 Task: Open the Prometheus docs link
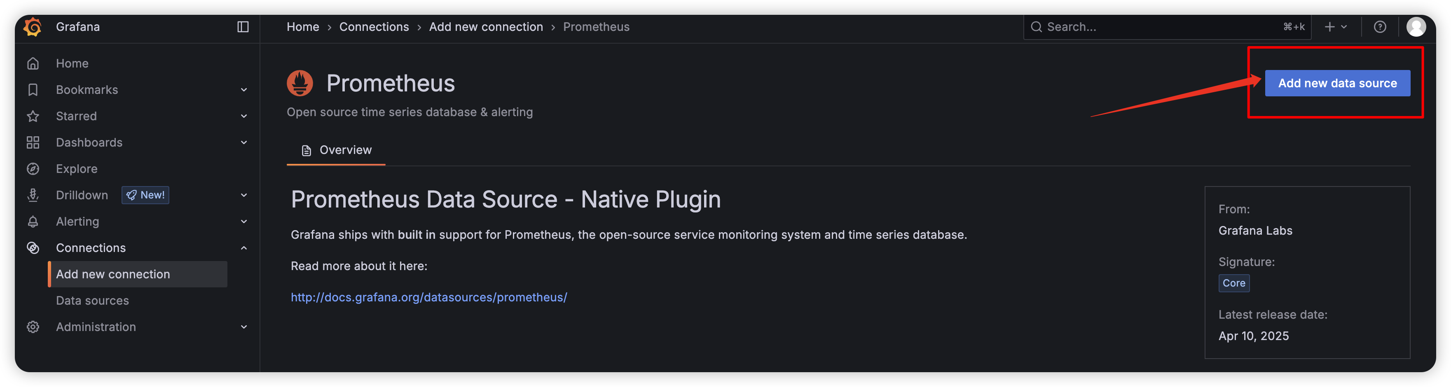(428, 297)
